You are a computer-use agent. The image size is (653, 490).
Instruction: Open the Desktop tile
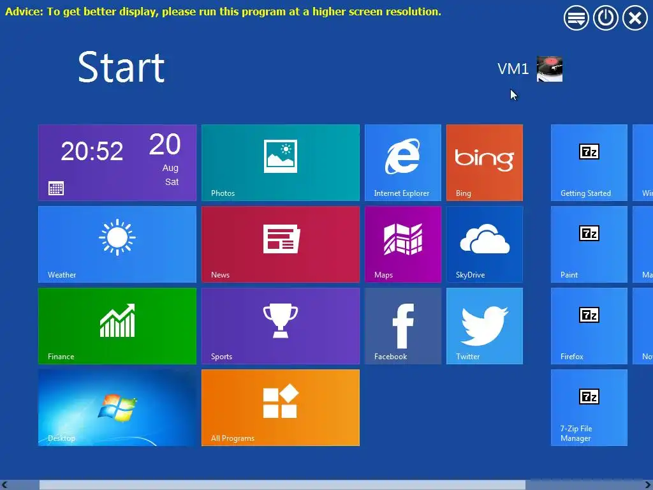point(117,408)
